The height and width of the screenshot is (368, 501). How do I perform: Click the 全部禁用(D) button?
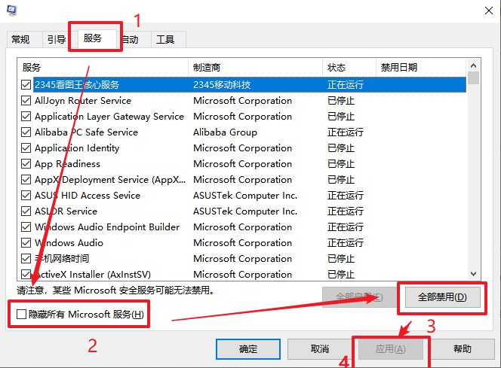[443, 297]
